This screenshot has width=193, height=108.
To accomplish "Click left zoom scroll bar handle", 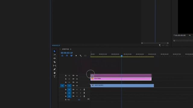I will (142, 43).
